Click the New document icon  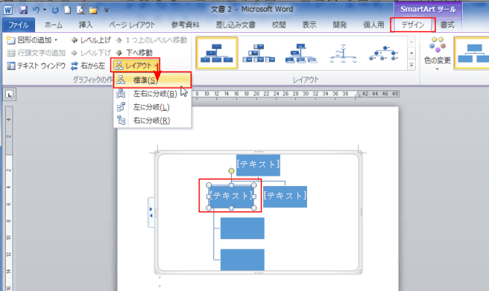coord(68,10)
